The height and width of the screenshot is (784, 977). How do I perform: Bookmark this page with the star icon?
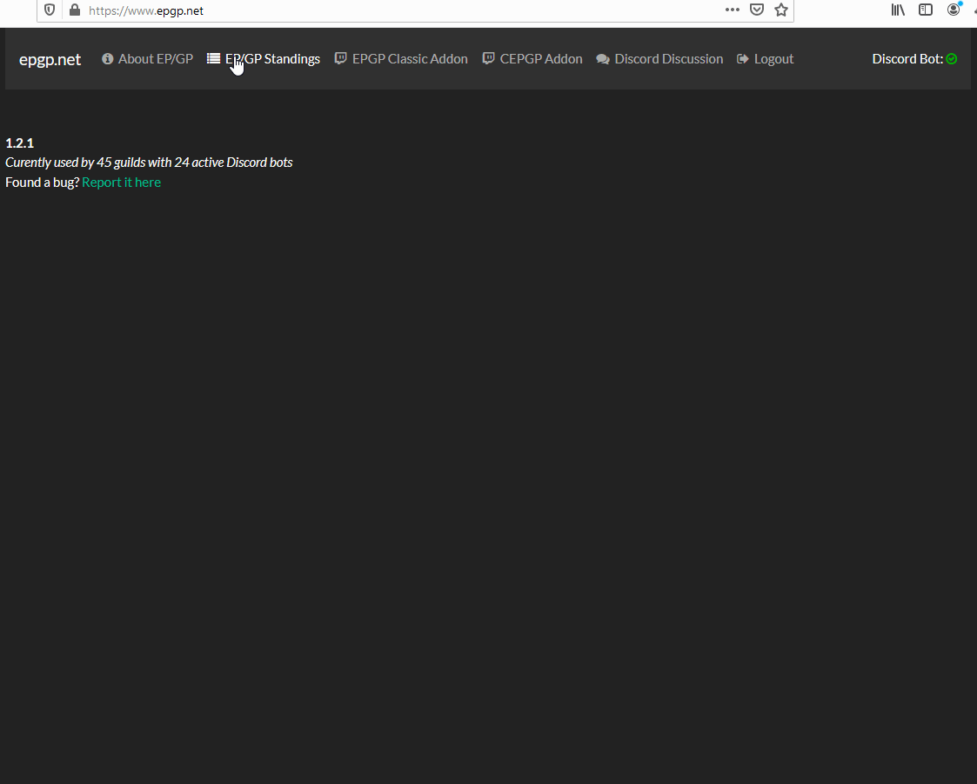click(781, 10)
